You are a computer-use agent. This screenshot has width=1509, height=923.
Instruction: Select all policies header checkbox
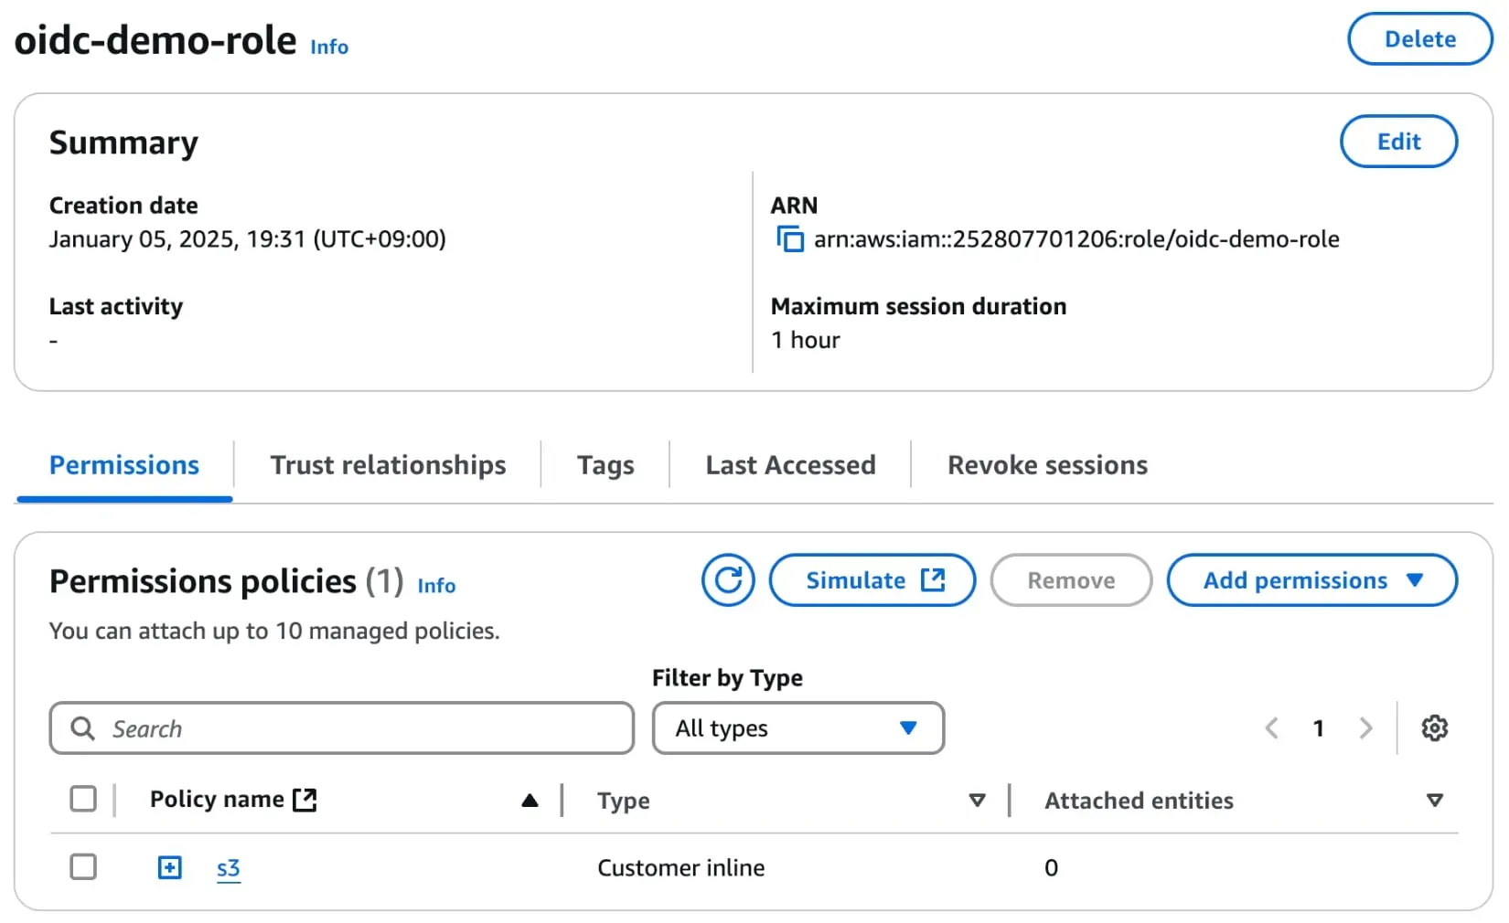(x=83, y=799)
